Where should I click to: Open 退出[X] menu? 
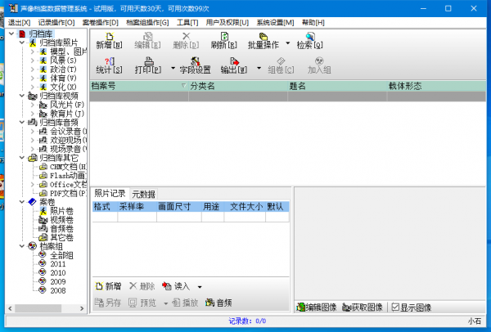click(x=19, y=23)
